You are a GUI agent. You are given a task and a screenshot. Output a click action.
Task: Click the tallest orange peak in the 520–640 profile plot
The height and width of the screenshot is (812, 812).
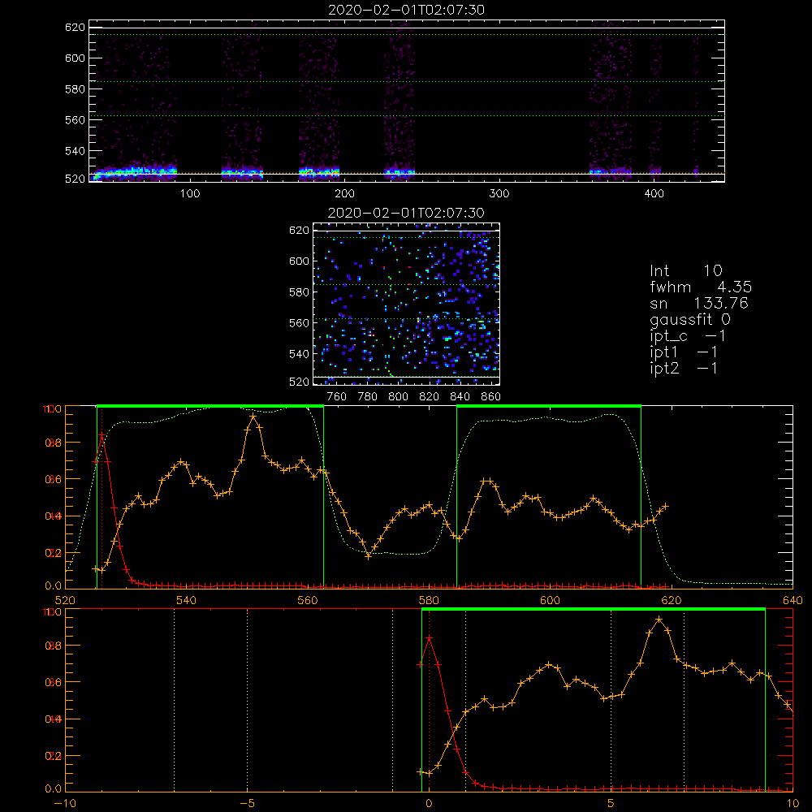point(253,416)
